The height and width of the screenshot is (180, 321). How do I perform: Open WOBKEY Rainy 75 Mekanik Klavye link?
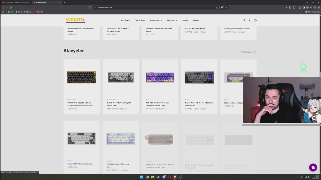pyautogui.click(x=118, y=165)
